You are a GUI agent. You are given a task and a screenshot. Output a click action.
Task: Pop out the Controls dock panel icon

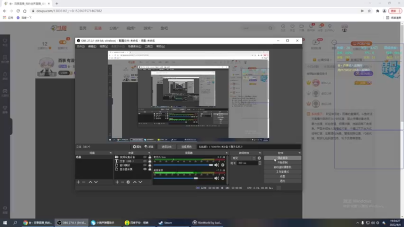pyautogui.click(x=299, y=153)
